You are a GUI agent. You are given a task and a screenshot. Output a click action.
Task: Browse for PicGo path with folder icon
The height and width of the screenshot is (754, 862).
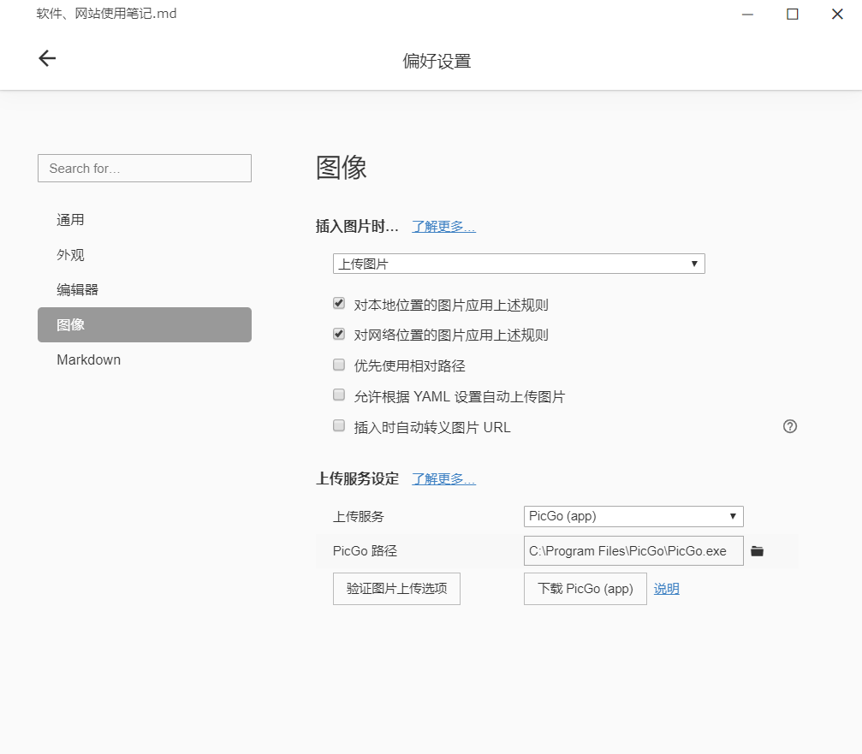click(757, 550)
